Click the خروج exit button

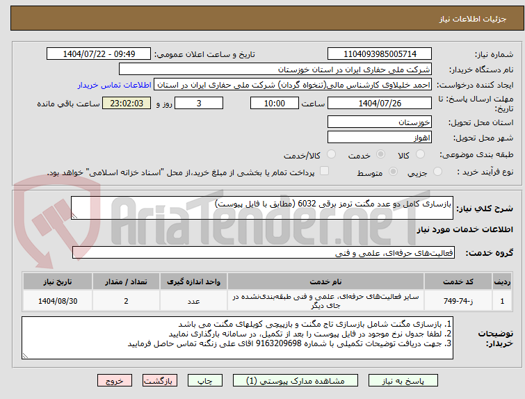point(115,381)
